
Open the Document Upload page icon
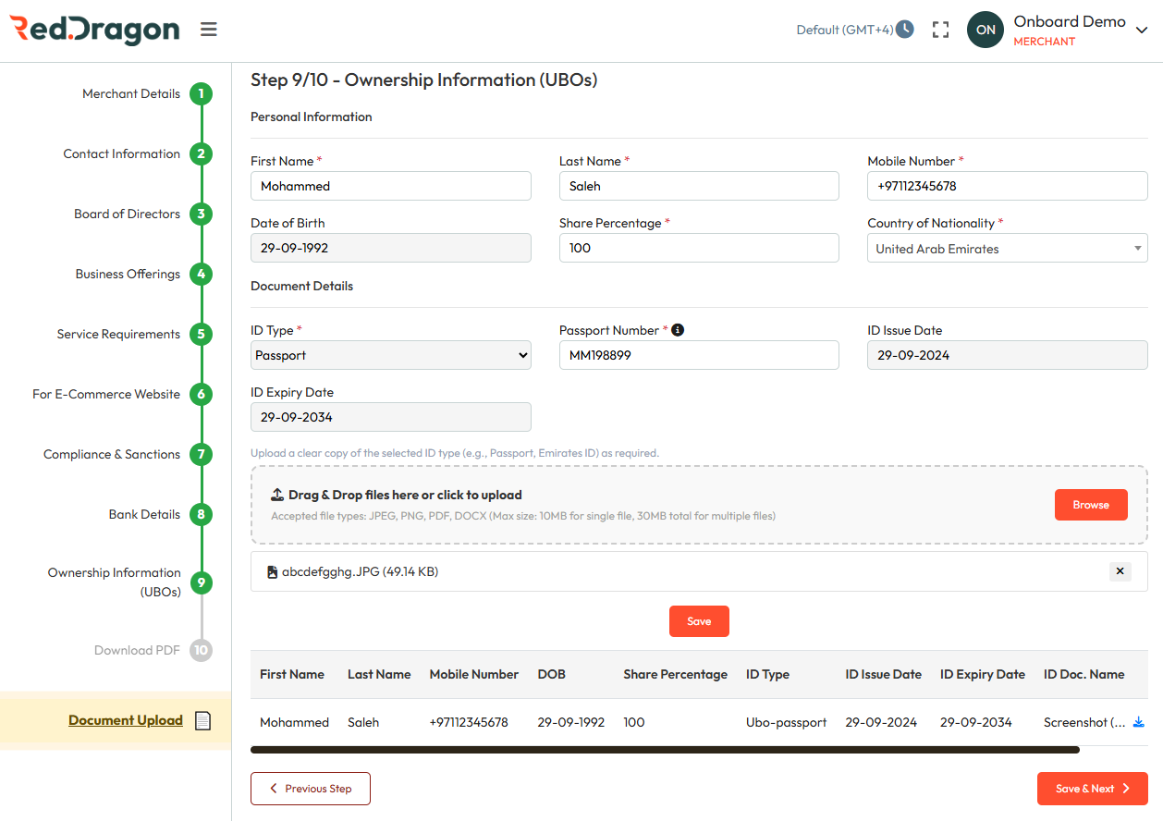(203, 720)
